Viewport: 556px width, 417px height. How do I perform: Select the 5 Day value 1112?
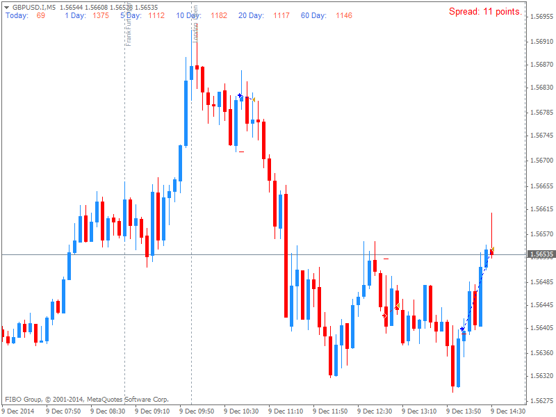point(156,15)
